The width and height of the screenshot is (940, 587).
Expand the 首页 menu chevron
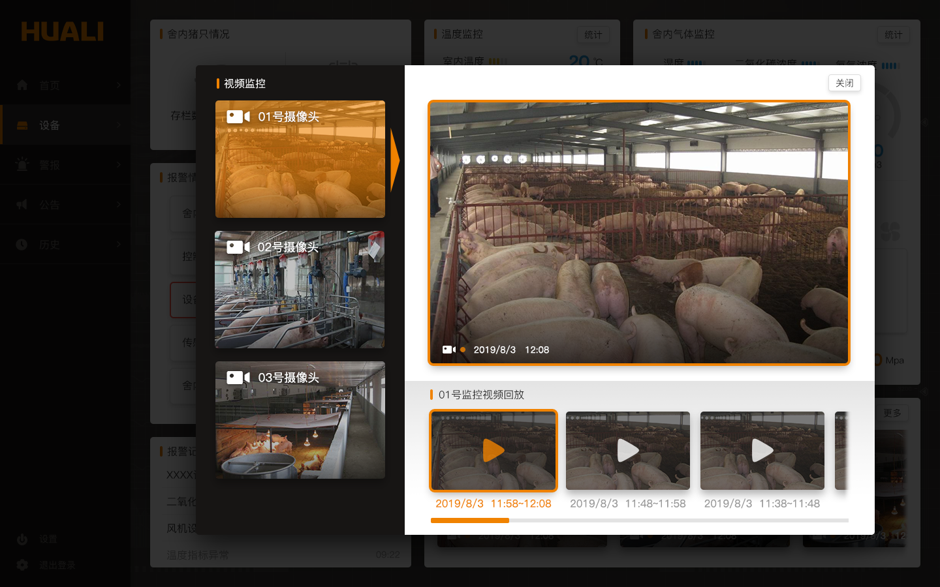coord(118,85)
